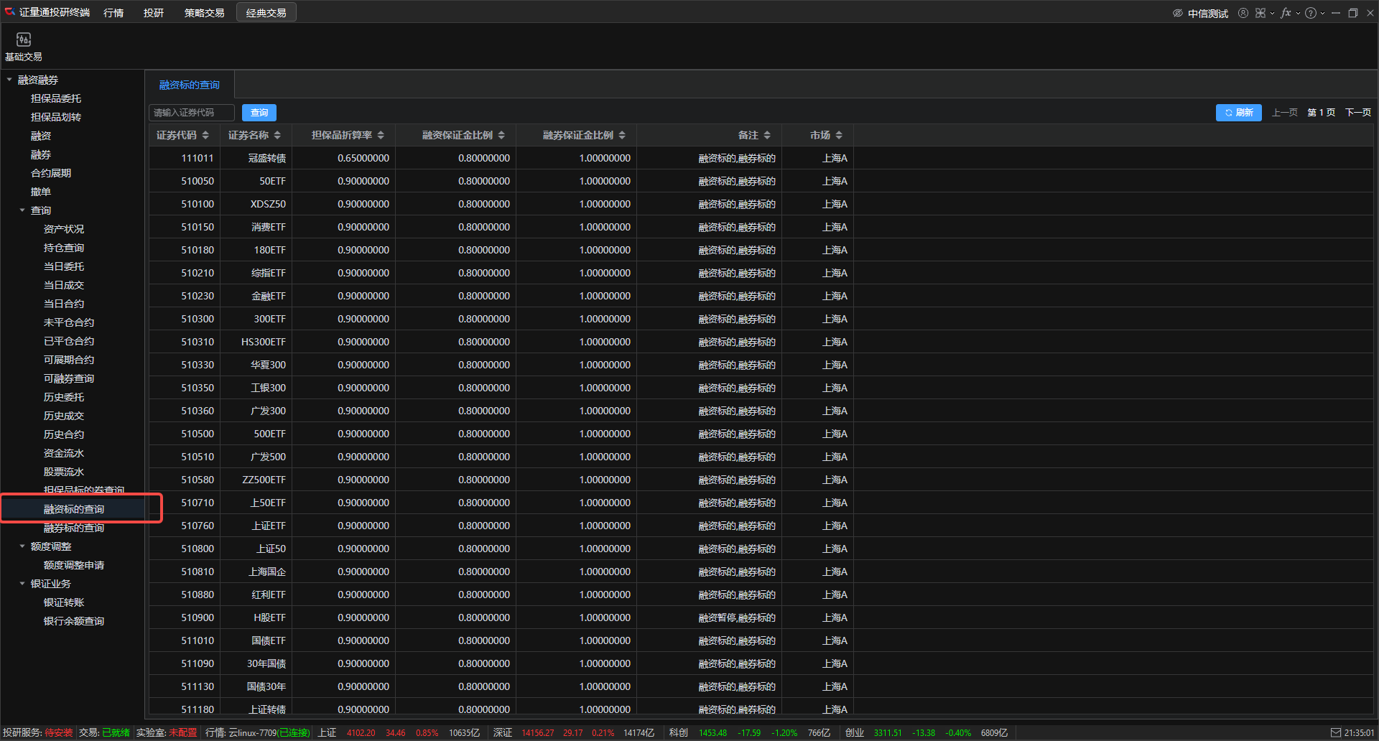Switch to the 策略交易 menu tab

[x=204, y=13]
